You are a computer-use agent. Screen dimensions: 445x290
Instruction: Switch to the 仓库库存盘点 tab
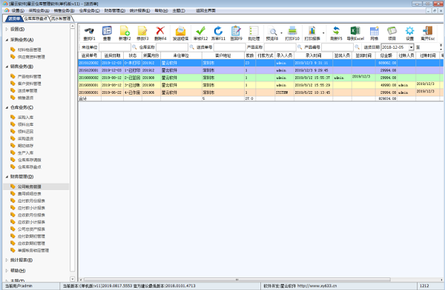coord(36,18)
